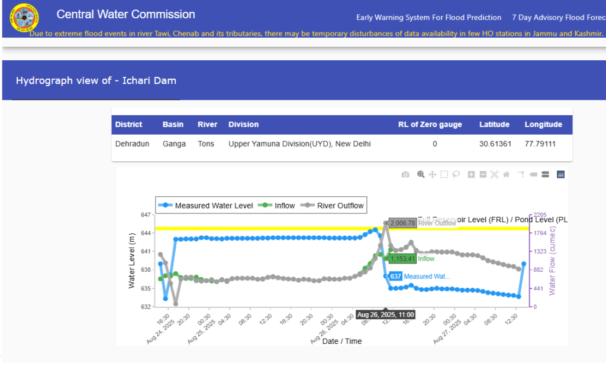The height and width of the screenshot is (367, 606).
Task: Download plot as PNG camera icon
Action: (405, 174)
